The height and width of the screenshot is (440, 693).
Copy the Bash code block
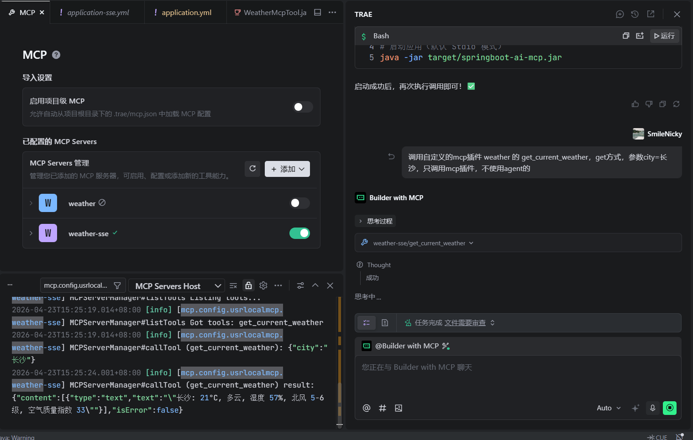click(626, 36)
